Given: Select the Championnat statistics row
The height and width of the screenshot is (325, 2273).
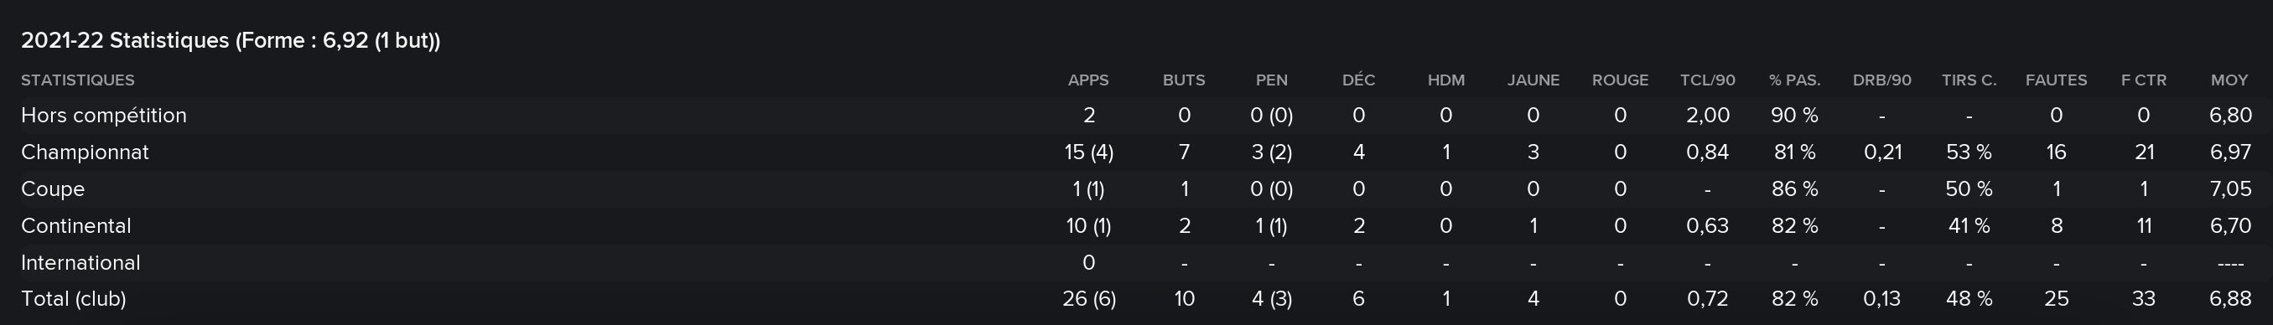Looking at the screenshot, I should tap(1137, 152).
